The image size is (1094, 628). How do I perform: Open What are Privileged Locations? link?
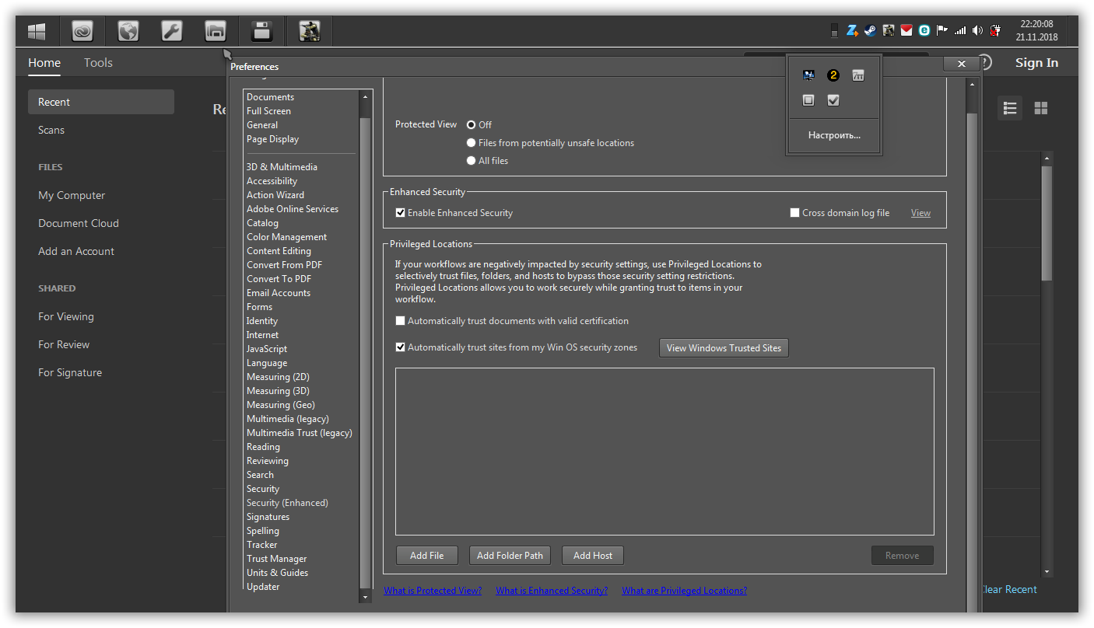pos(684,591)
